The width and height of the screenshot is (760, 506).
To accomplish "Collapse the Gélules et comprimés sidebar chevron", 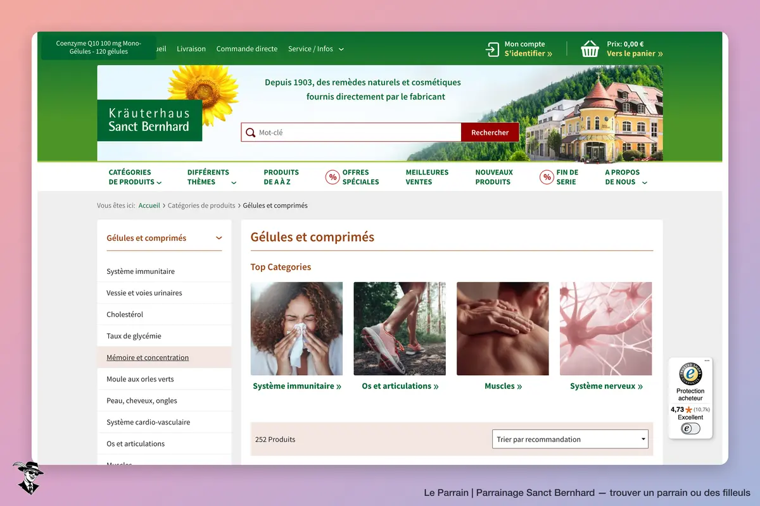I will click(219, 238).
